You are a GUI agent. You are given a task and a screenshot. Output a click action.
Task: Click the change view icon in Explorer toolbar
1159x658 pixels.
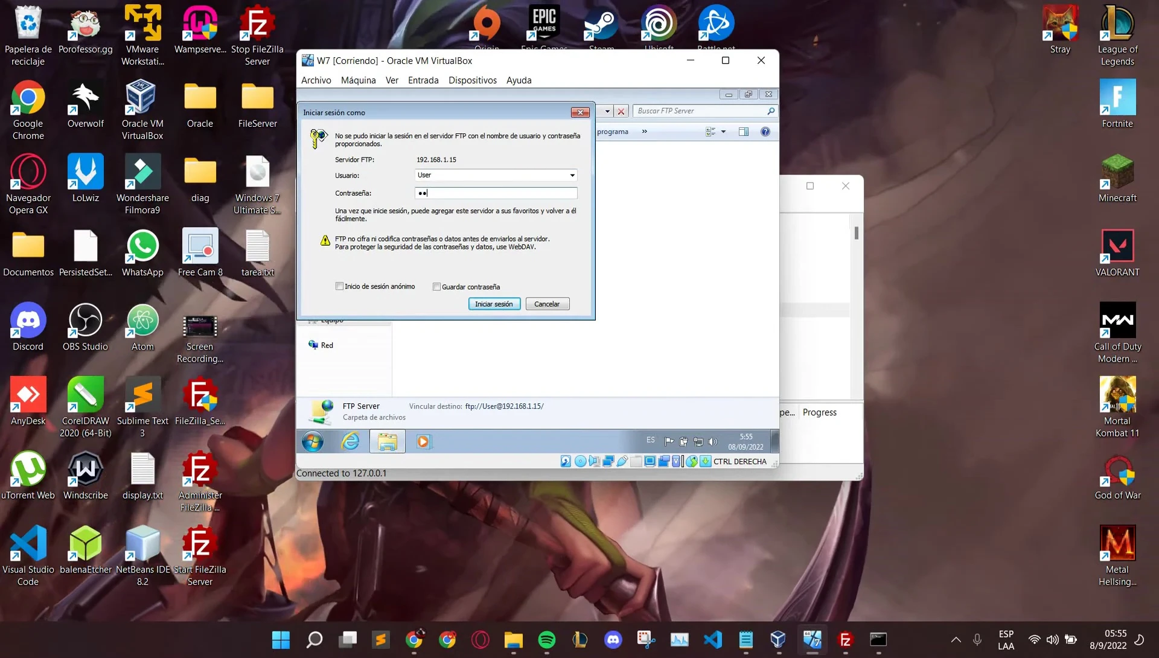pyautogui.click(x=710, y=132)
